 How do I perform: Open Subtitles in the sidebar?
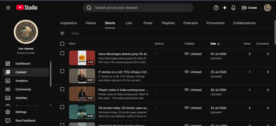tap(26, 98)
